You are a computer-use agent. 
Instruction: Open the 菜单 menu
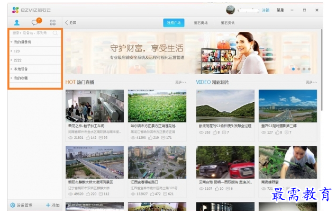(x=280, y=10)
